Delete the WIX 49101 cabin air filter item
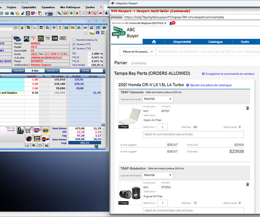 pyautogui.click(x=248, y=108)
